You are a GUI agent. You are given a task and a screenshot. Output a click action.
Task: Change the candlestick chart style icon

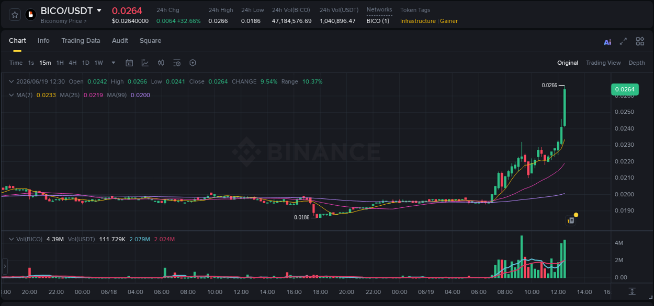(x=161, y=63)
